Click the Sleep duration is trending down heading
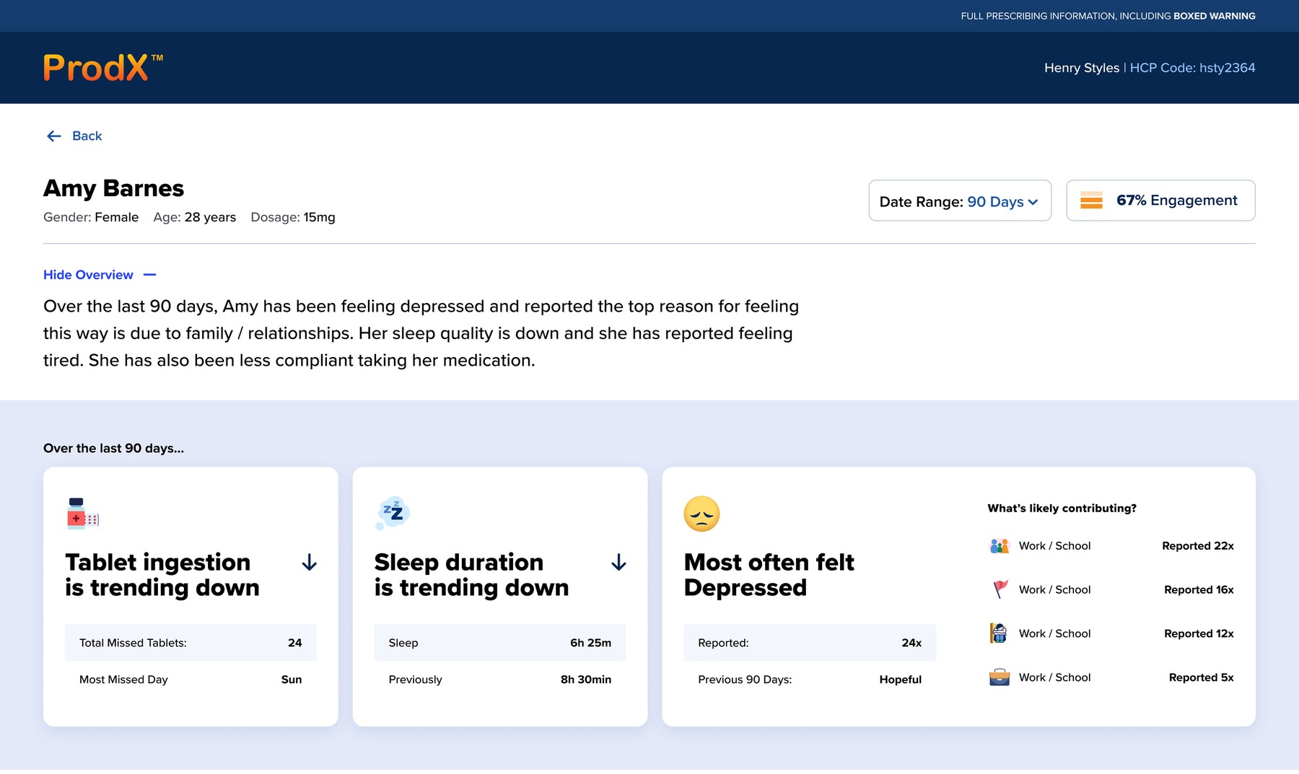This screenshot has width=1299, height=774. click(x=471, y=575)
